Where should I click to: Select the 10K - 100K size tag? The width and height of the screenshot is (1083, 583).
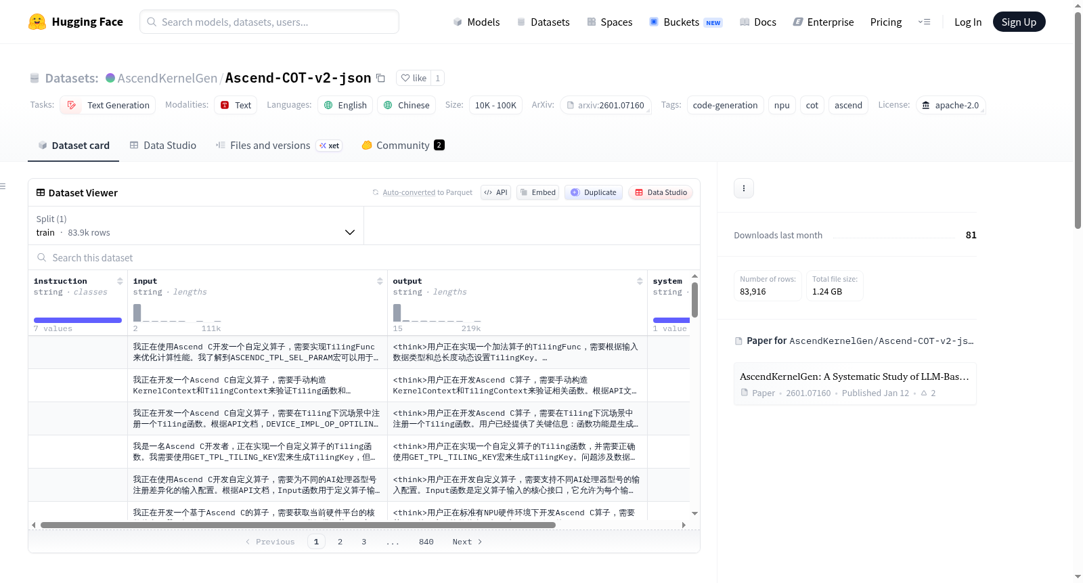coord(495,105)
